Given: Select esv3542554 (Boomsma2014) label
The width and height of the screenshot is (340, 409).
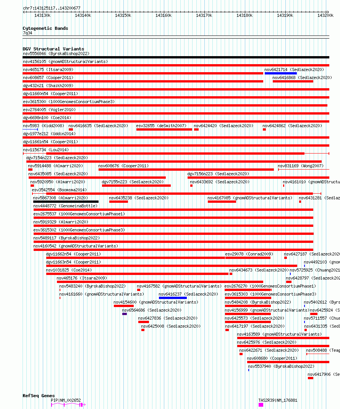Looking at the screenshot, I should click(59, 190).
